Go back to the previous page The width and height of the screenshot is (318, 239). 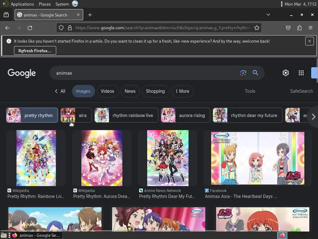pyautogui.click(x=7, y=28)
